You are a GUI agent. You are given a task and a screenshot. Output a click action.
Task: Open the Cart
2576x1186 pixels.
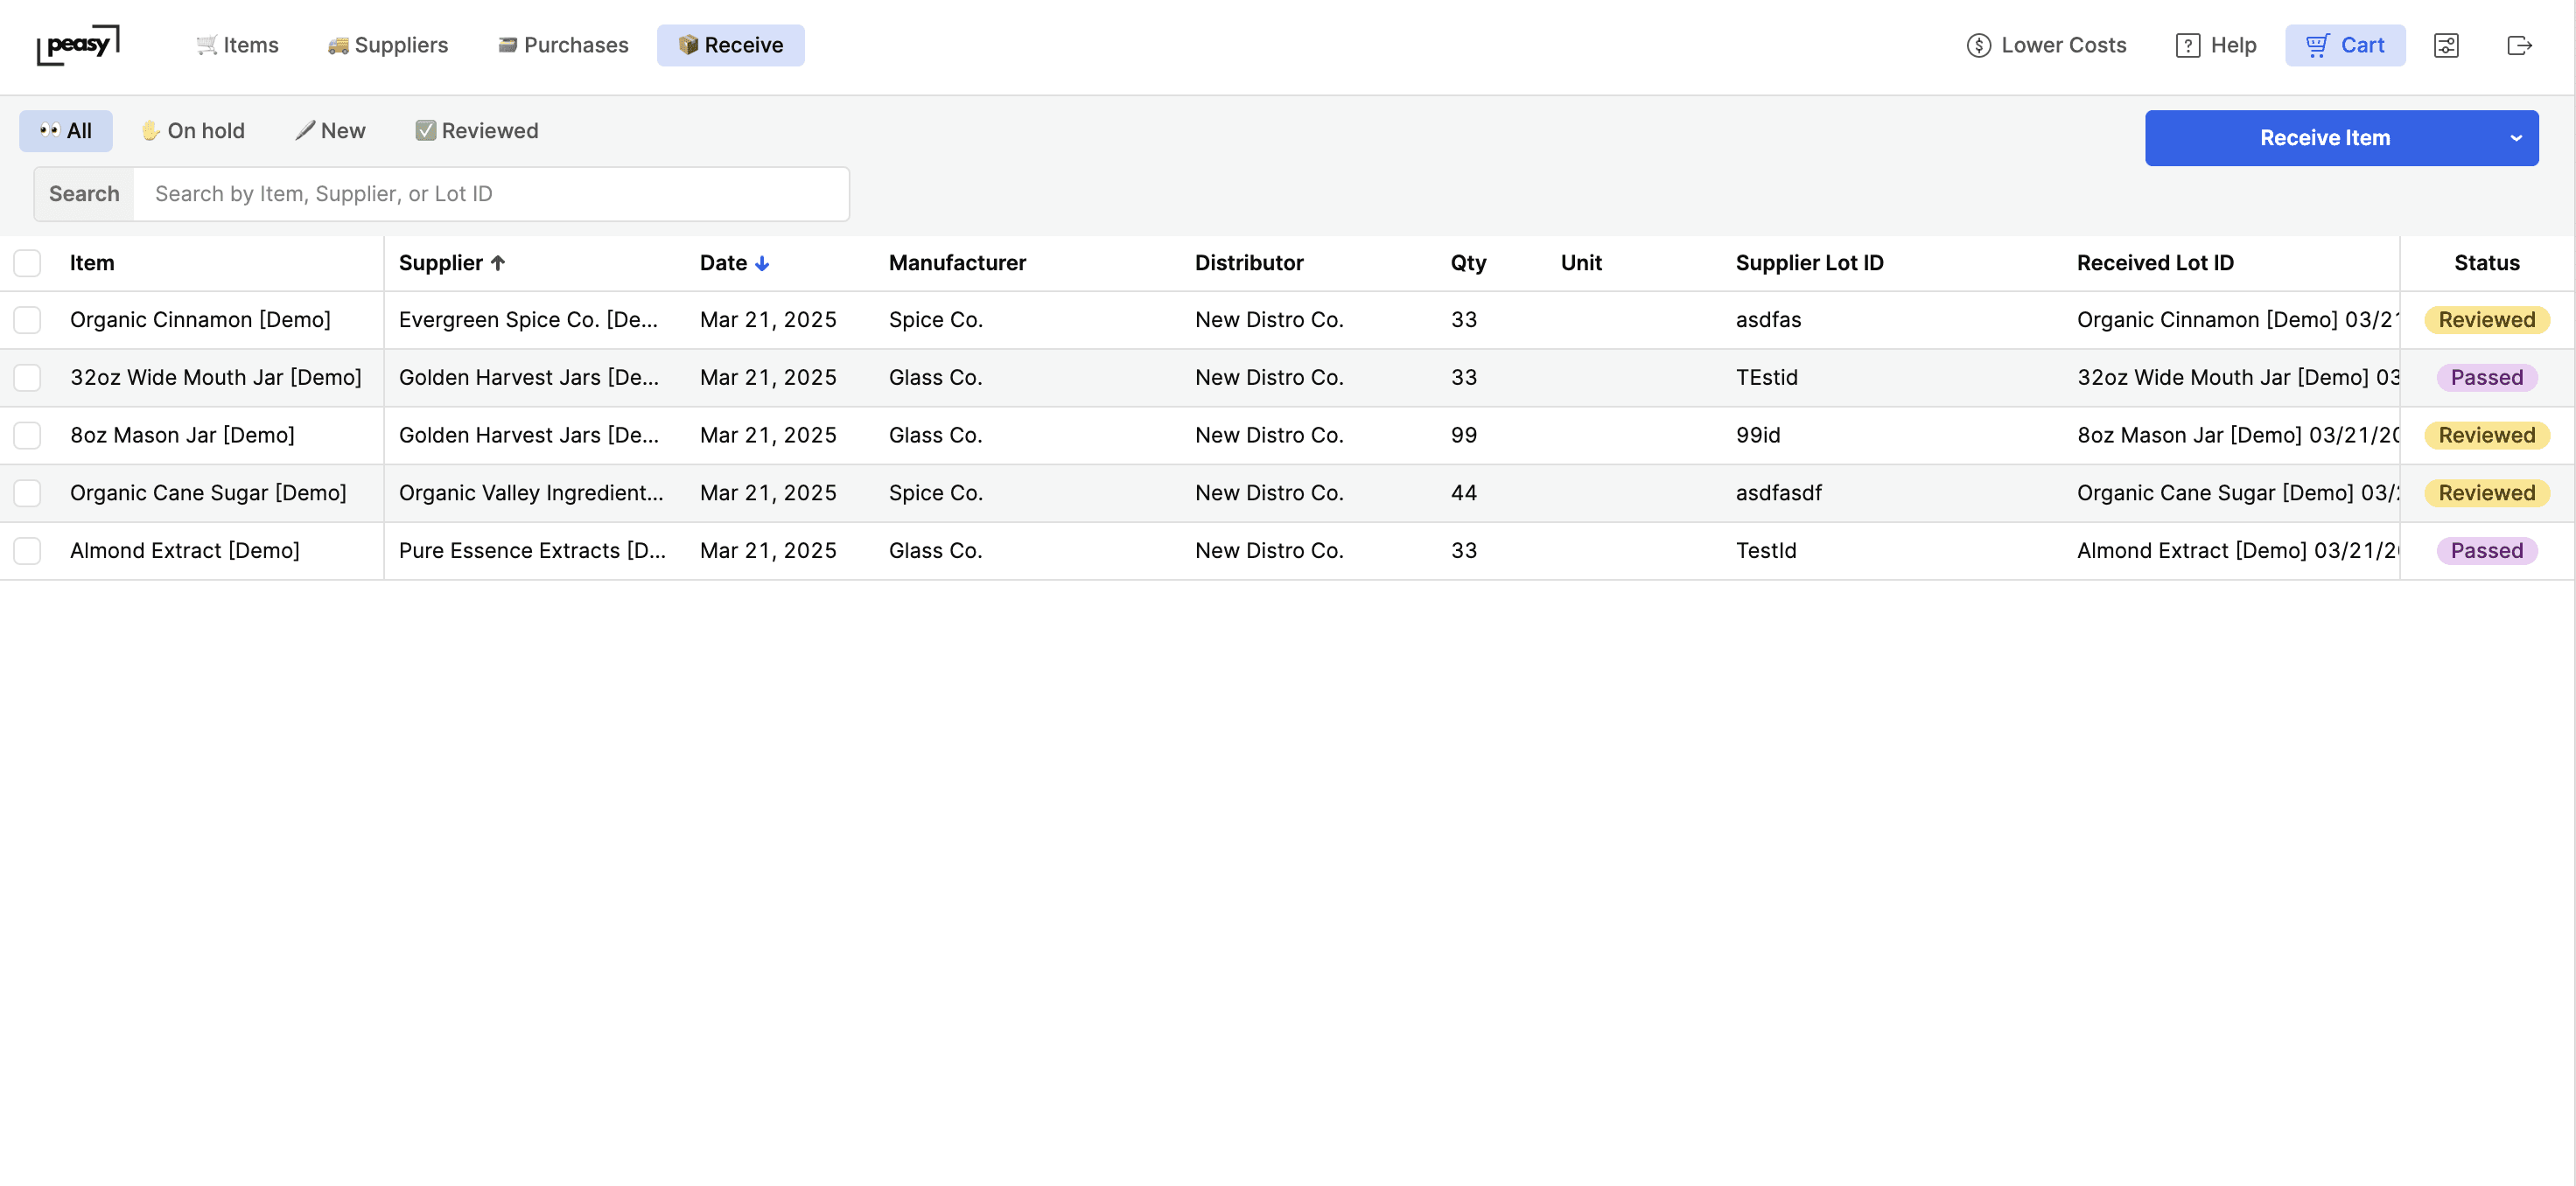[2345, 45]
